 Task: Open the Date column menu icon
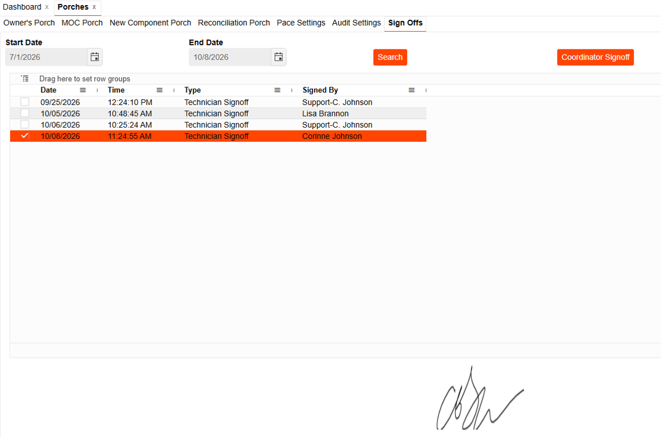click(83, 90)
